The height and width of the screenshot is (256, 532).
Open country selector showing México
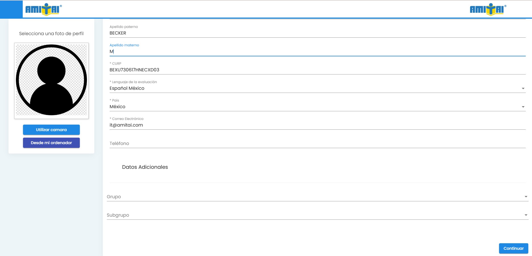tap(312, 107)
